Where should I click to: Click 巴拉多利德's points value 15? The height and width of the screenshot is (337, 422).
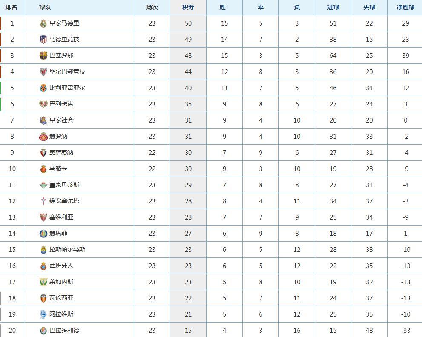[188, 330]
